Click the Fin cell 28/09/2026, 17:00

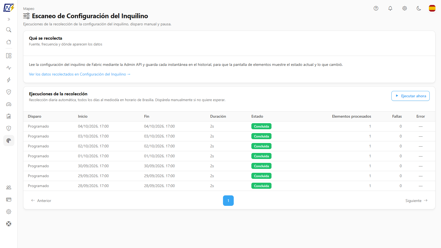[x=160, y=186]
